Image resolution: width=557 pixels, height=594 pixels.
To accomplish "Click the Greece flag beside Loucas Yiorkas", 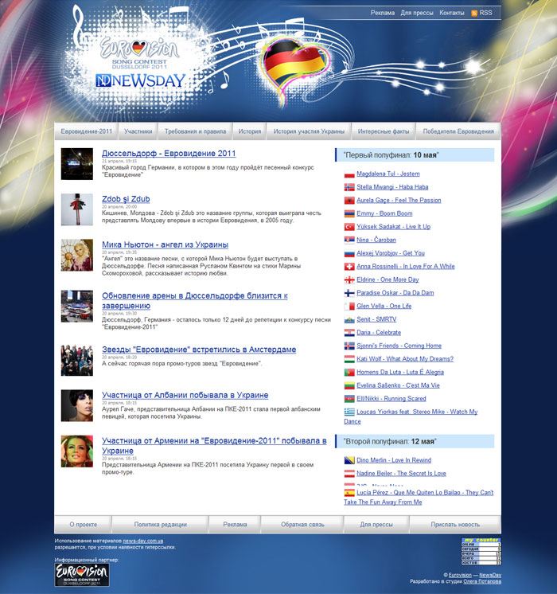I will coord(349,412).
